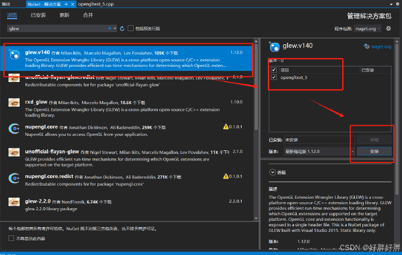
Task: Click the glew search input field
Action: 58,29
